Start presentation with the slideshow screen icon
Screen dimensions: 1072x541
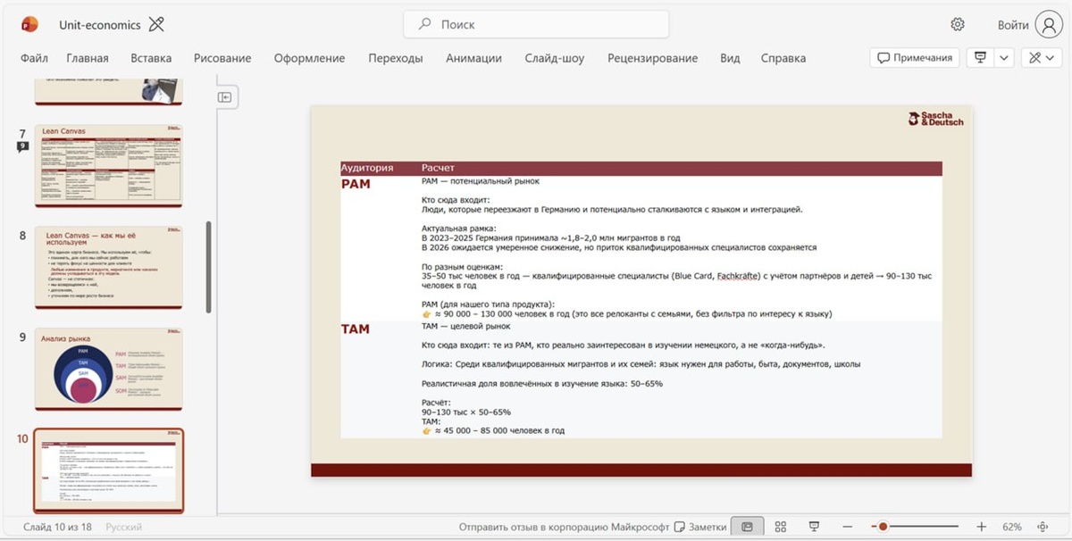click(981, 57)
